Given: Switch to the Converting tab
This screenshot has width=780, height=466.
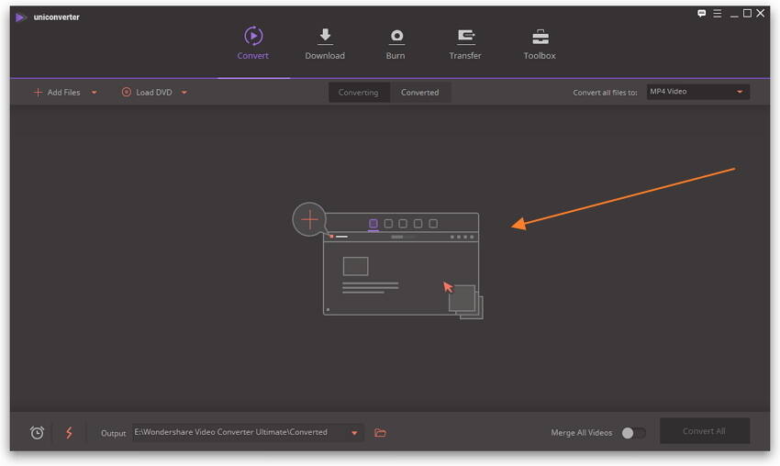Looking at the screenshot, I should click(x=359, y=93).
